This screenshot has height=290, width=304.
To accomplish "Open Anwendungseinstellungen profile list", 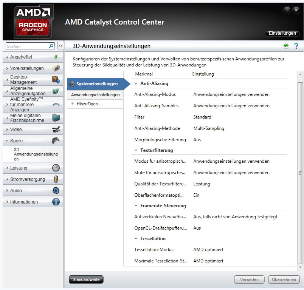I will pos(95,95).
